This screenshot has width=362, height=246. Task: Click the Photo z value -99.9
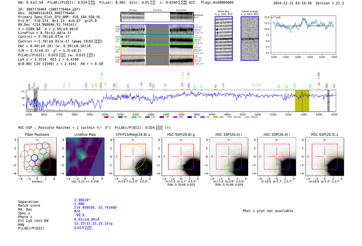[79, 215]
